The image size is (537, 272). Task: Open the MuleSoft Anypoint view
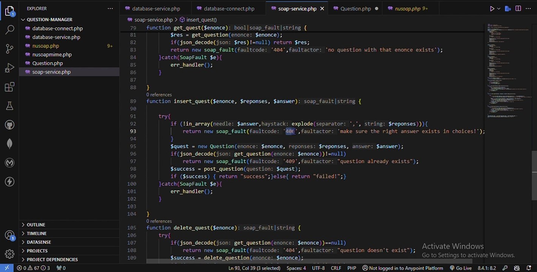coord(9,163)
